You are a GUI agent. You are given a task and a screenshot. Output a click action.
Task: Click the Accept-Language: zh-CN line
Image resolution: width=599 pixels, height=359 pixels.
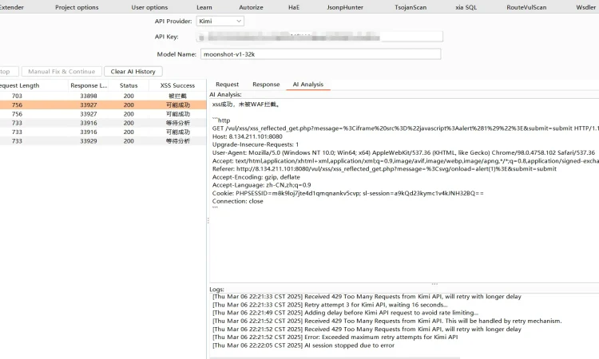262,185
